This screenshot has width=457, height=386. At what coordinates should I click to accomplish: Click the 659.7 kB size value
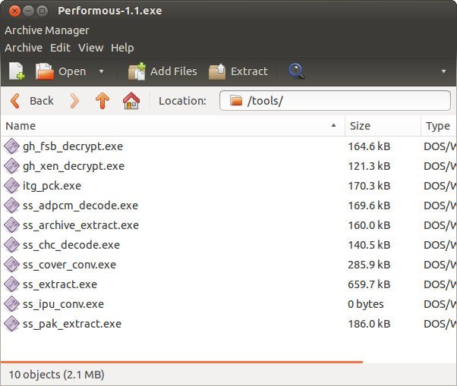[369, 284]
